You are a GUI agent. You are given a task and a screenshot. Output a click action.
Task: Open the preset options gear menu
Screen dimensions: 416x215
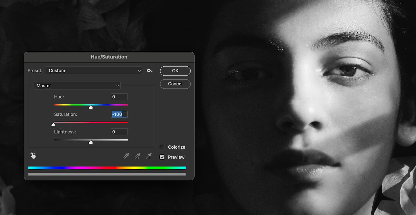tap(149, 71)
